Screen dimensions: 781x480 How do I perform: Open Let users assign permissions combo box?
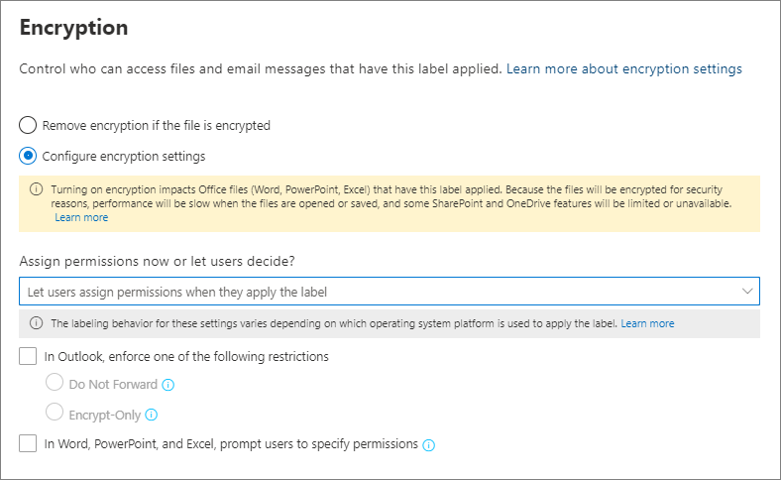coord(390,292)
